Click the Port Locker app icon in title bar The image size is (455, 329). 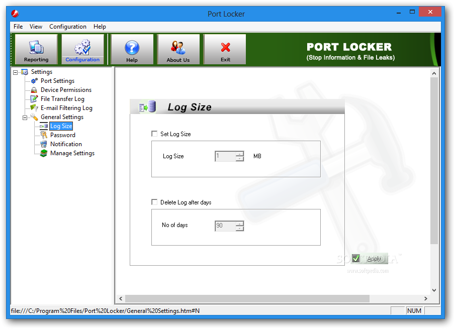[15, 14]
